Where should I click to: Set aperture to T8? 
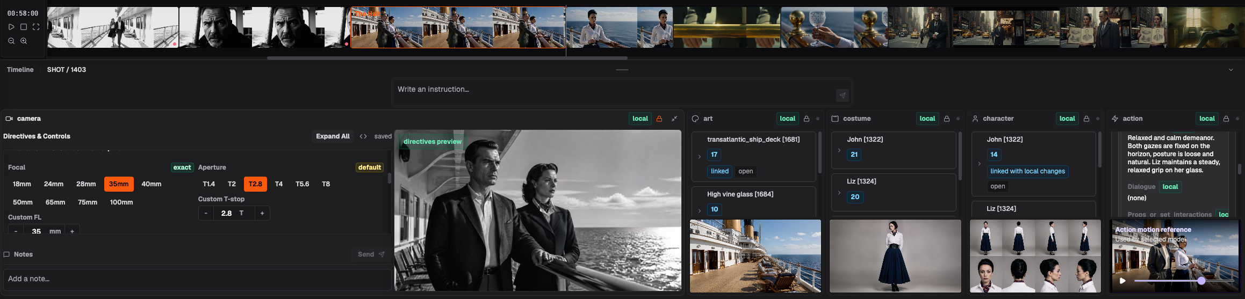click(x=326, y=184)
